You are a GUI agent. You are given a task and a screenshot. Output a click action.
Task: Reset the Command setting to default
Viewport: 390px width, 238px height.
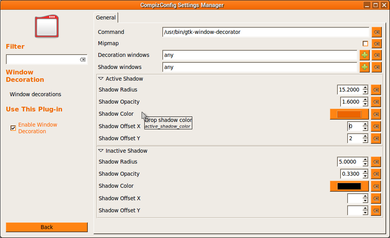coord(377,32)
